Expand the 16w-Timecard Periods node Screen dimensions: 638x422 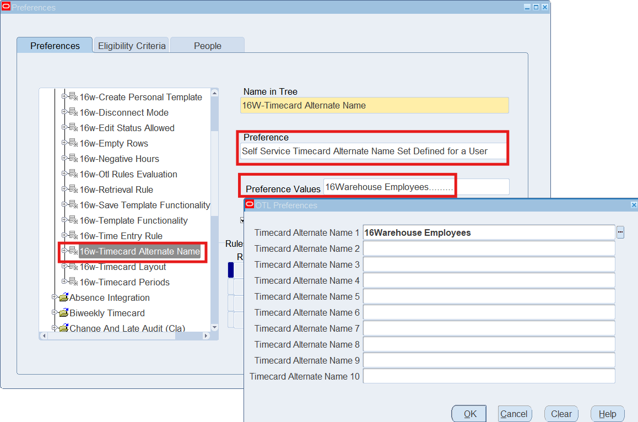[64, 282]
